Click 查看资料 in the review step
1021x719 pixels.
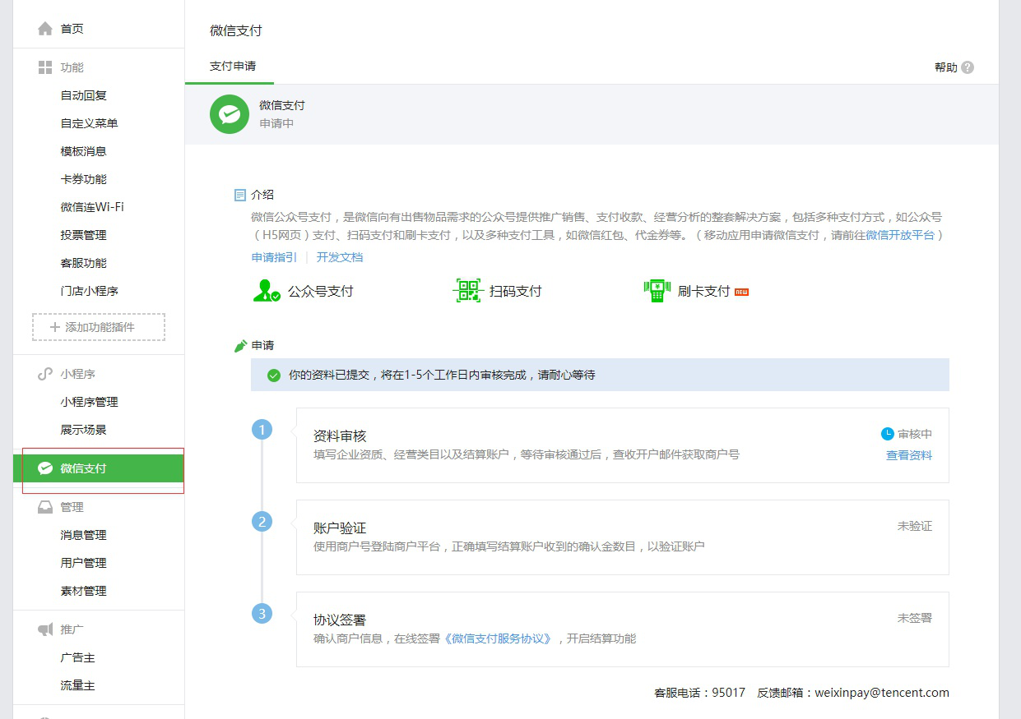[909, 454]
